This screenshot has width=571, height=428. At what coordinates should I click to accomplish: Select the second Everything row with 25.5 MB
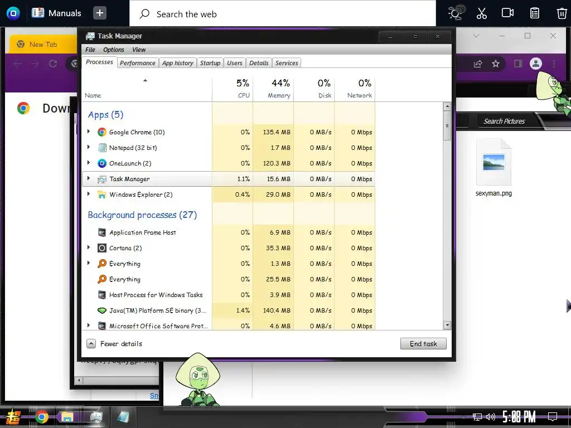pyautogui.click(x=229, y=279)
